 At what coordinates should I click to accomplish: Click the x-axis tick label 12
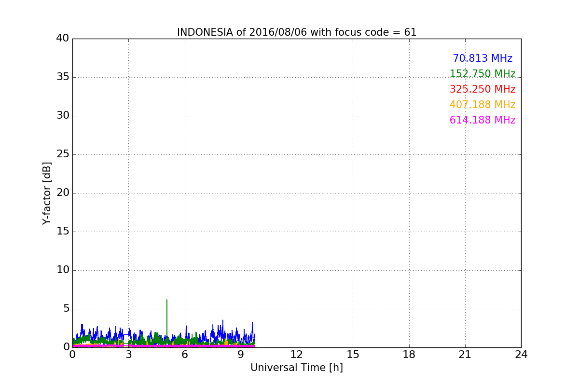click(x=297, y=354)
